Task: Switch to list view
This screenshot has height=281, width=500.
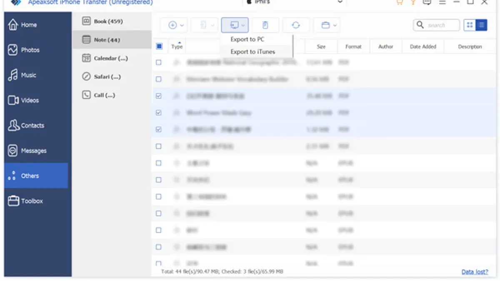Action: 481,25
